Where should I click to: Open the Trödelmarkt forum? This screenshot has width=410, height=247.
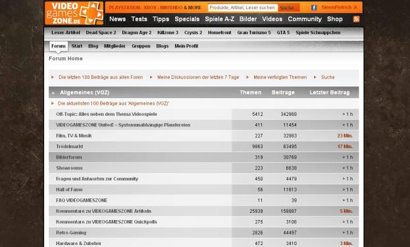[70, 146]
